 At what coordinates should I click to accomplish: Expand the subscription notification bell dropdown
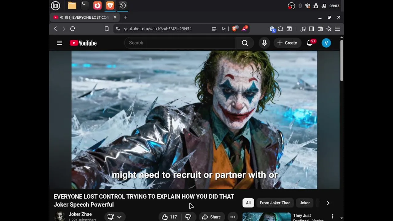[x=115, y=217]
